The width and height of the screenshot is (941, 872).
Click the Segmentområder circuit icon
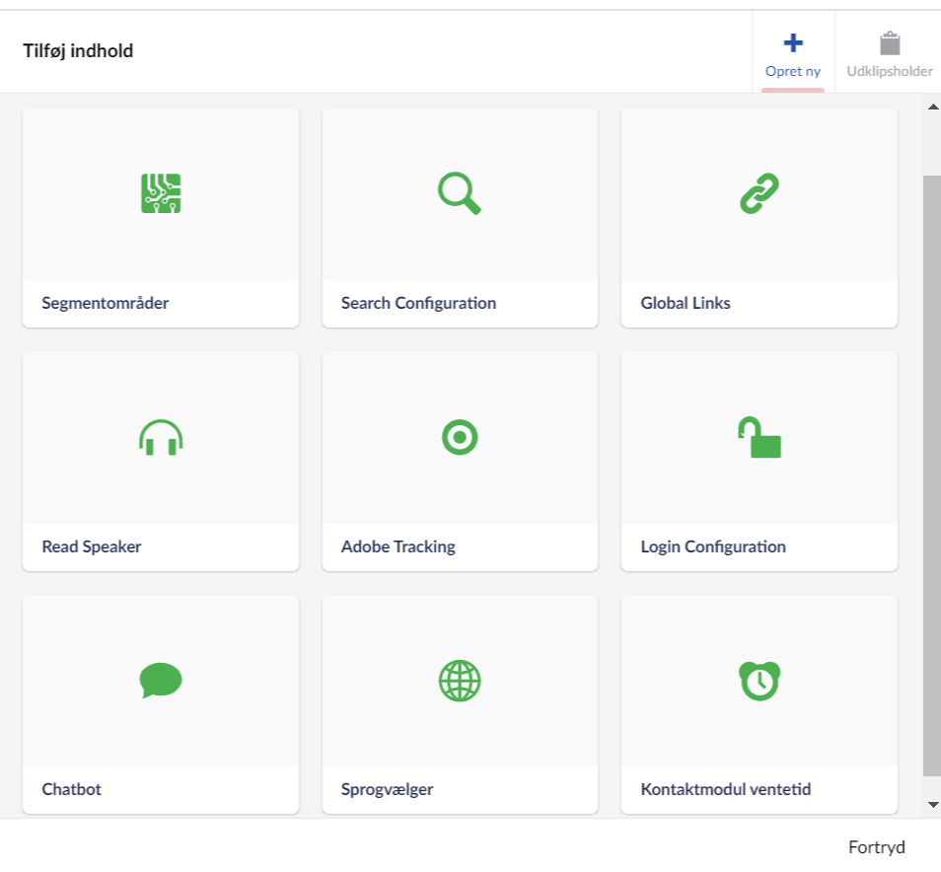tap(161, 193)
